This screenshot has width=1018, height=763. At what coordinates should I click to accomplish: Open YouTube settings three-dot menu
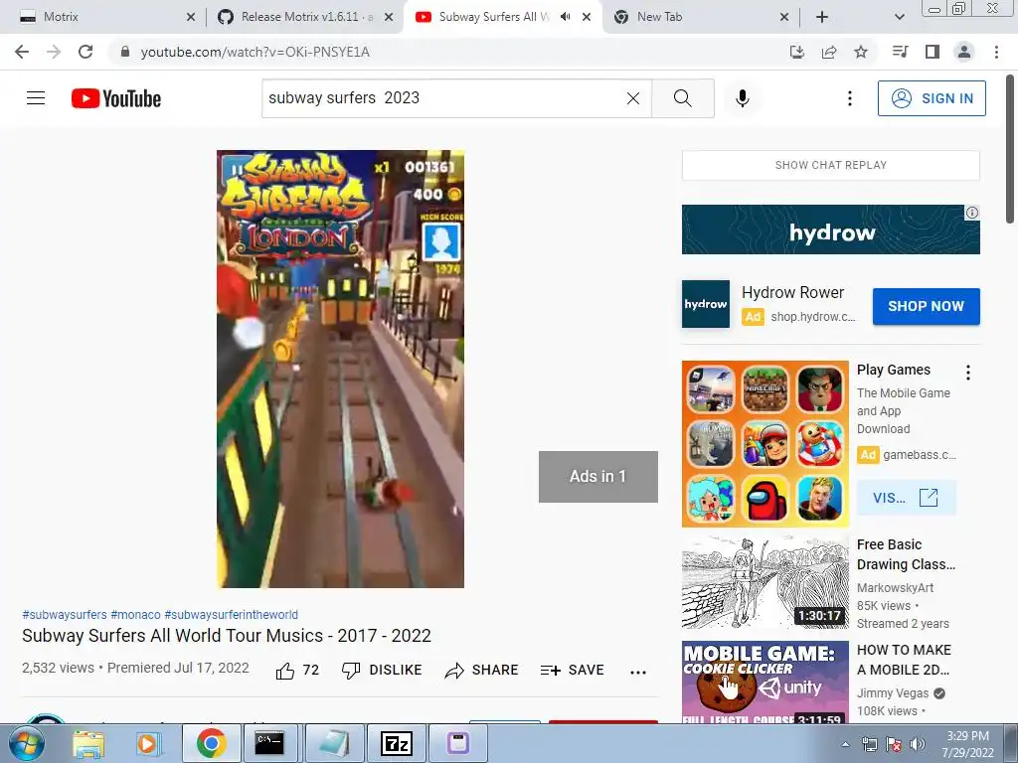pyautogui.click(x=849, y=98)
